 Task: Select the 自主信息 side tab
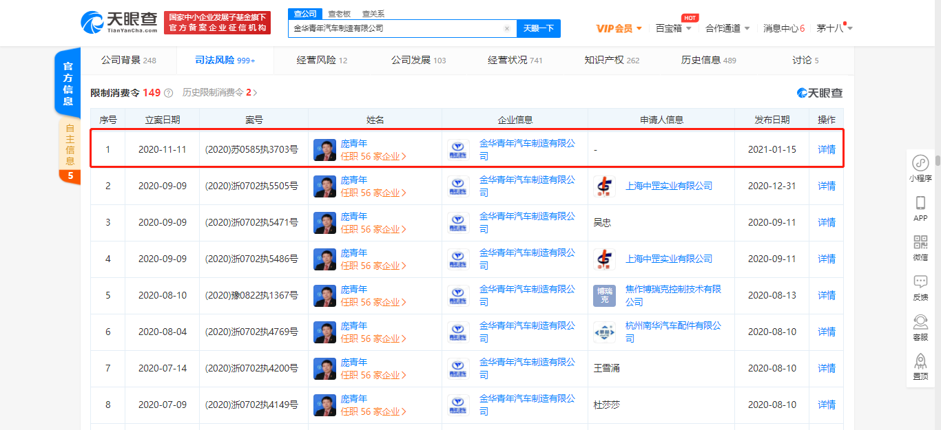tap(70, 144)
